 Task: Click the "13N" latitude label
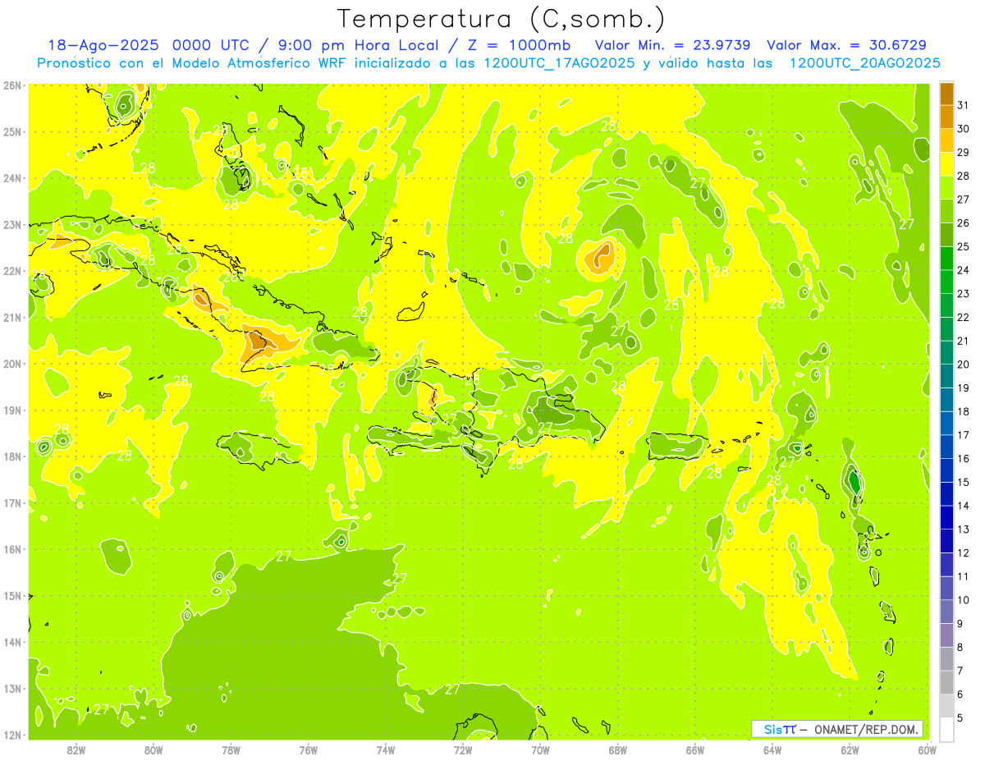[11, 688]
